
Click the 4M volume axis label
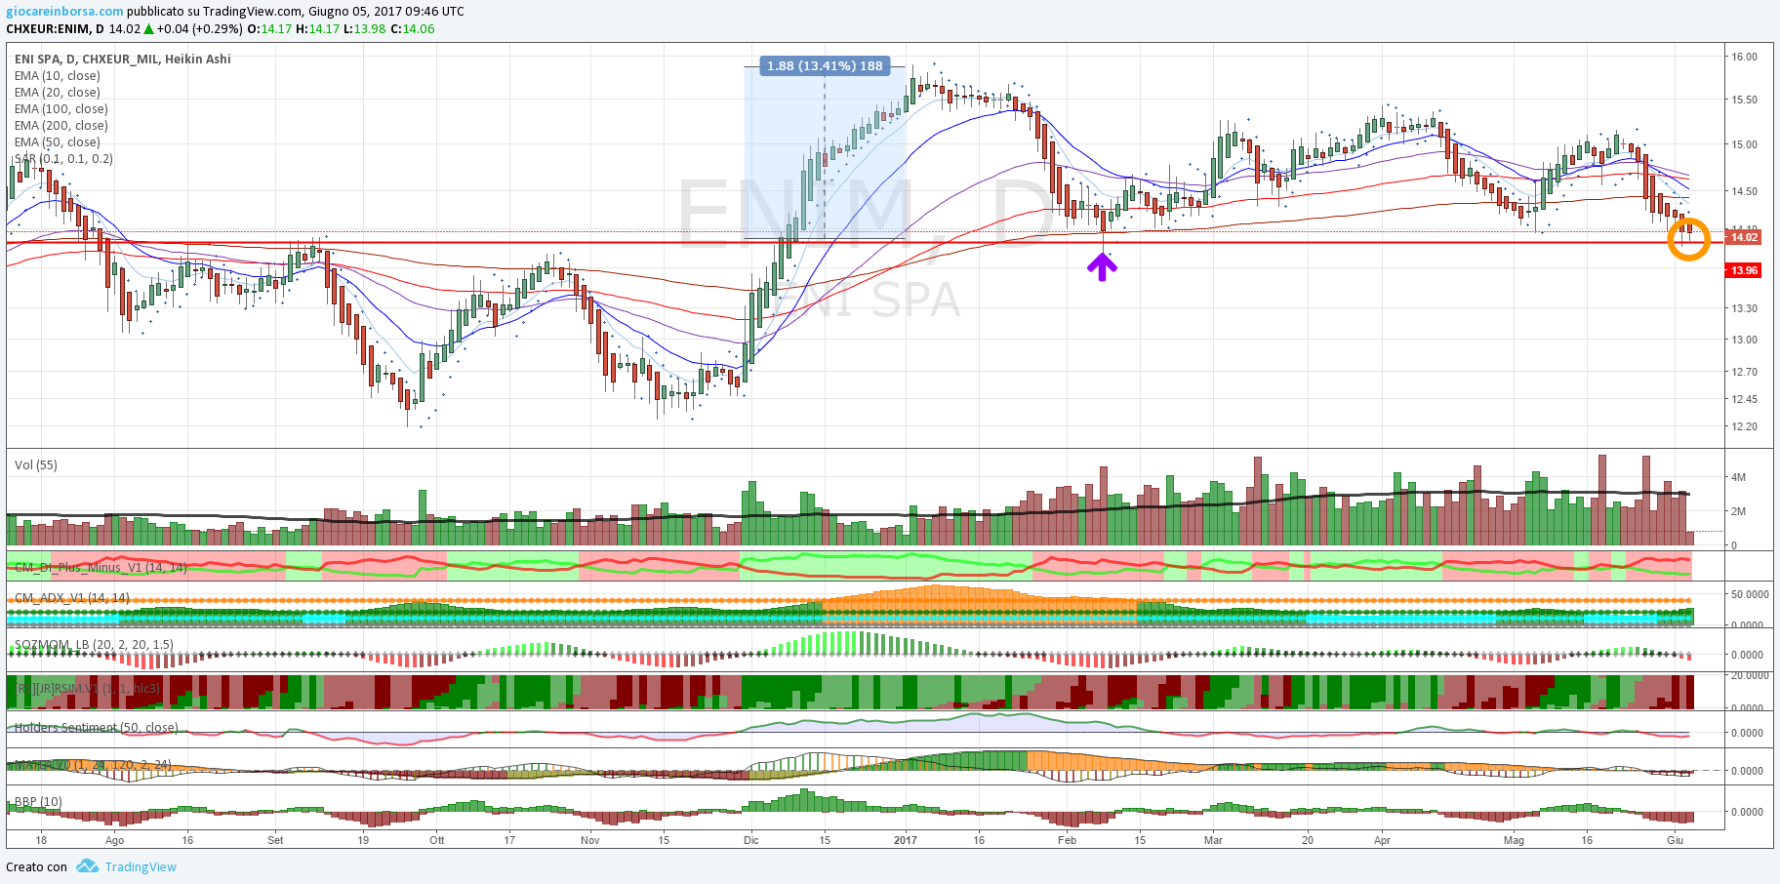click(1738, 477)
